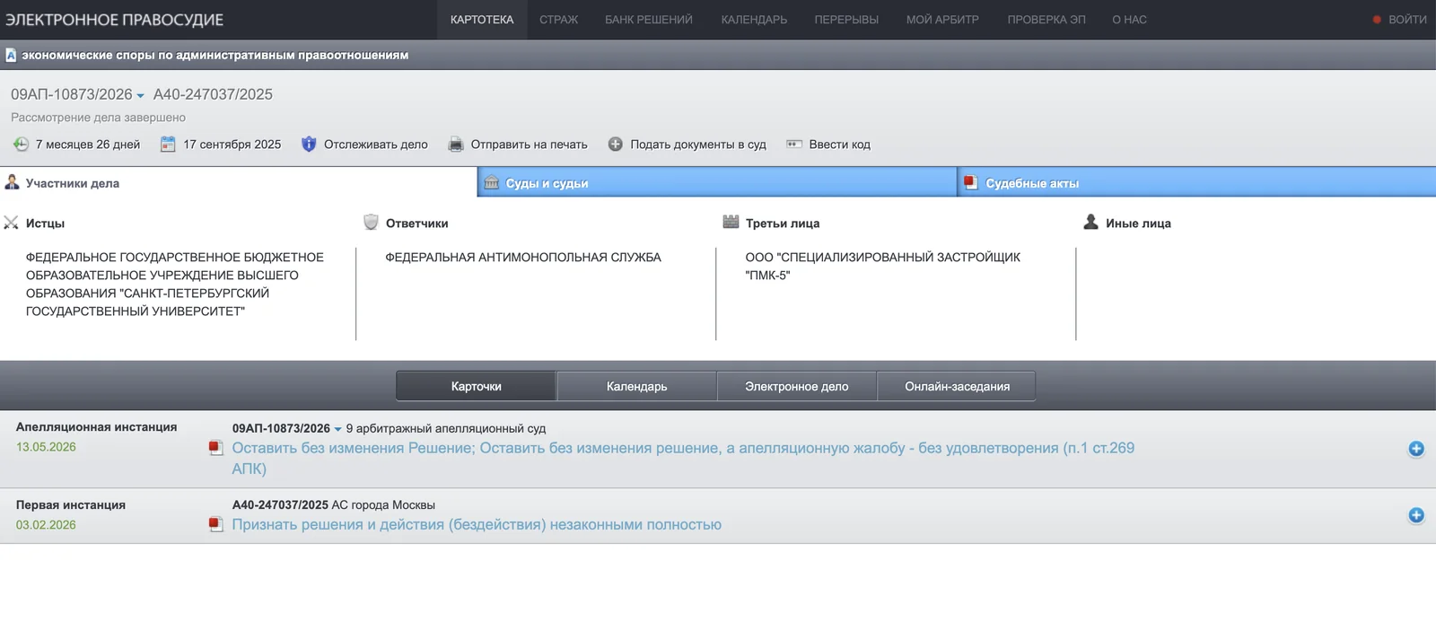Click the Отслеживать дело link

pyautogui.click(x=375, y=145)
